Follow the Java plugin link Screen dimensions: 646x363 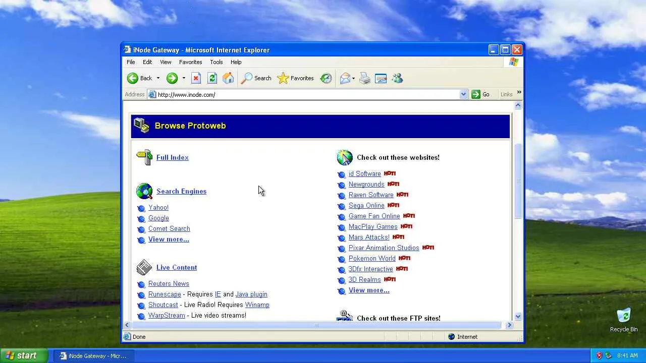coord(251,294)
